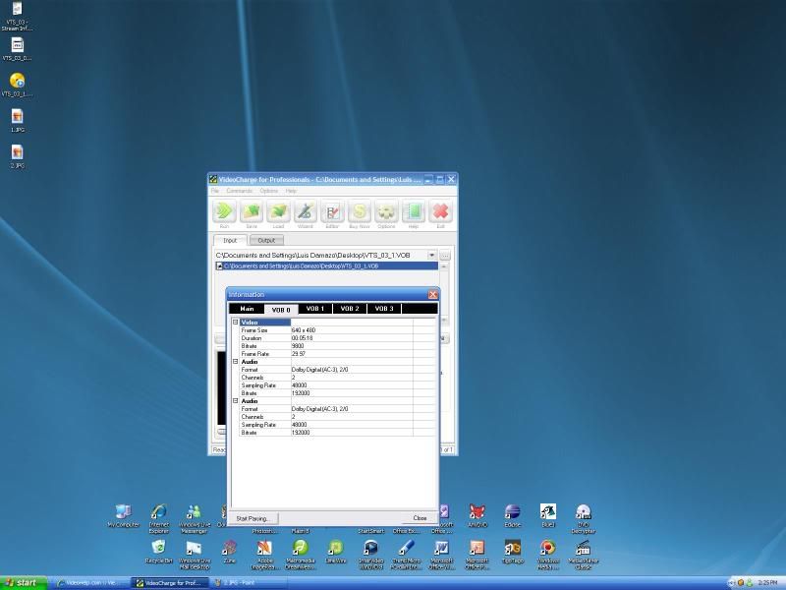Screen dimensions: 786x590
Task: Select the LimeWire desktop icon
Action: [335, 552]
